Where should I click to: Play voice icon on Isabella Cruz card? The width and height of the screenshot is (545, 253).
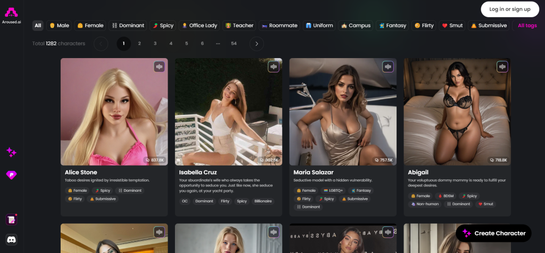(274, 67)
